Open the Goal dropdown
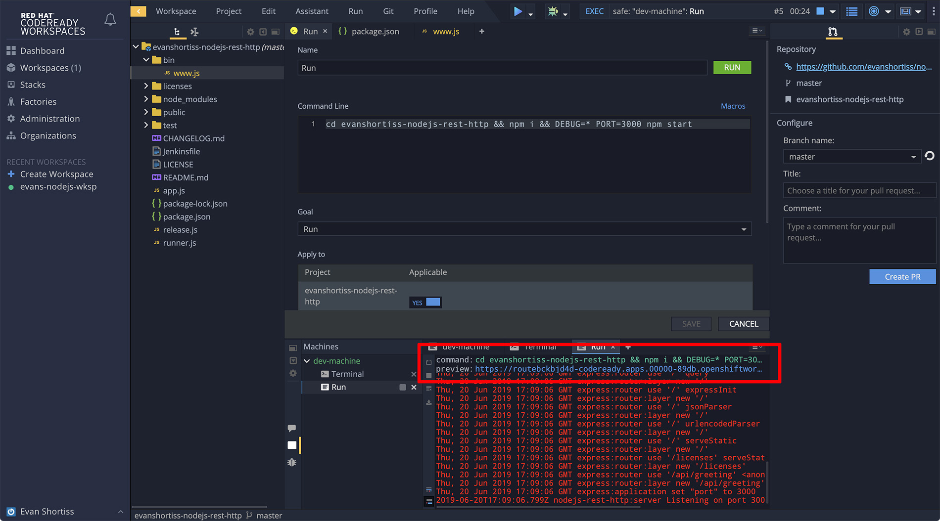The width and height of the screenshot is (940, 521). coord(524,229)
